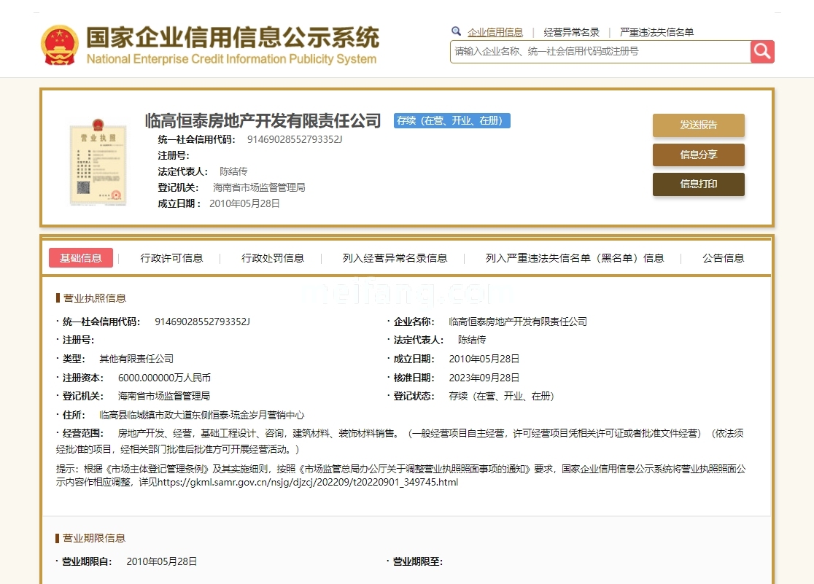Click the magnifier search button

point(761,51)
